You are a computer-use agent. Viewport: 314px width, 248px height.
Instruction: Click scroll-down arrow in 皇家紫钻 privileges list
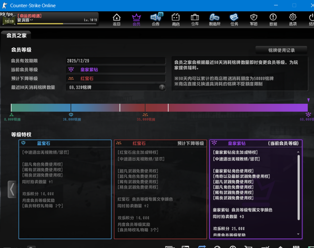pyautogui.click(x=298, y=234)
